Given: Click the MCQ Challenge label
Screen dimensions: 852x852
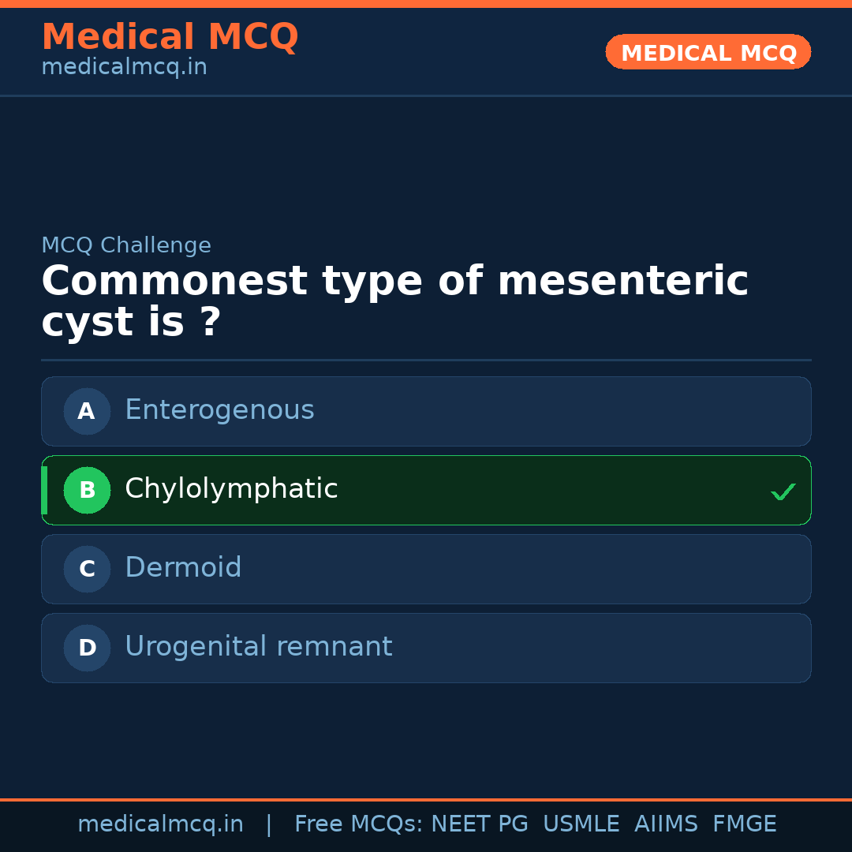Looking at the screenshot, I should coord(126,245).
